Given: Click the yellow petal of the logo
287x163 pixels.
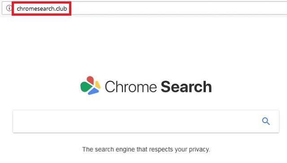Looking at the screenshot, I should pyautogui.click(x=98, y=85).
